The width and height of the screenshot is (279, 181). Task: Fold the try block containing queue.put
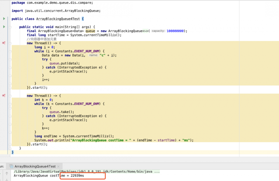tap(10, 59)
